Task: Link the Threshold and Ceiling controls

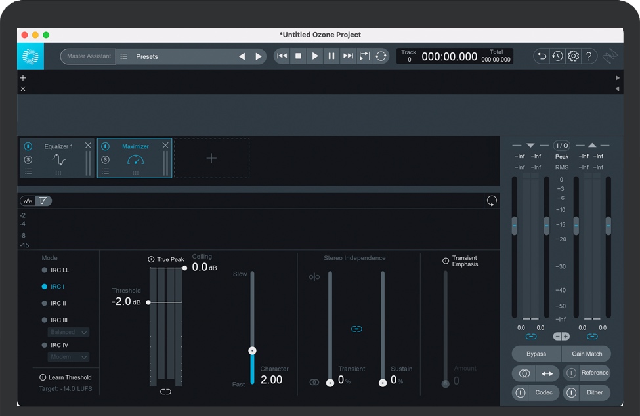Action: (165, 392)
